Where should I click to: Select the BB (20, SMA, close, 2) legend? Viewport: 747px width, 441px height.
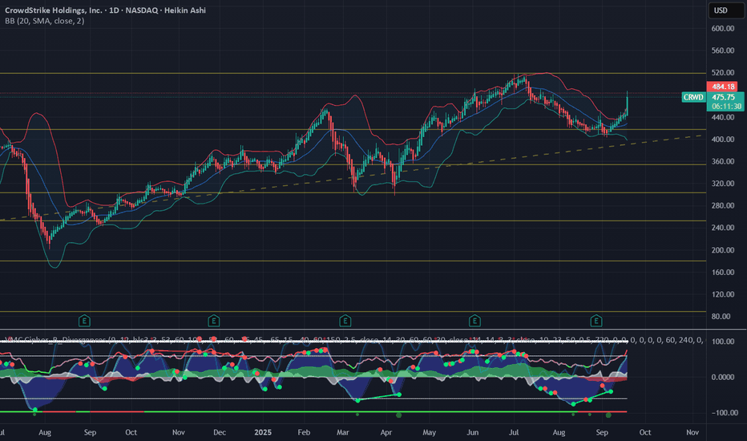tap(42, 21)
